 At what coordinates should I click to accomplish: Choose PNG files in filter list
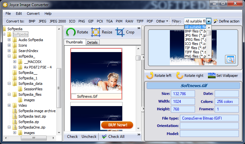[195, 56]
